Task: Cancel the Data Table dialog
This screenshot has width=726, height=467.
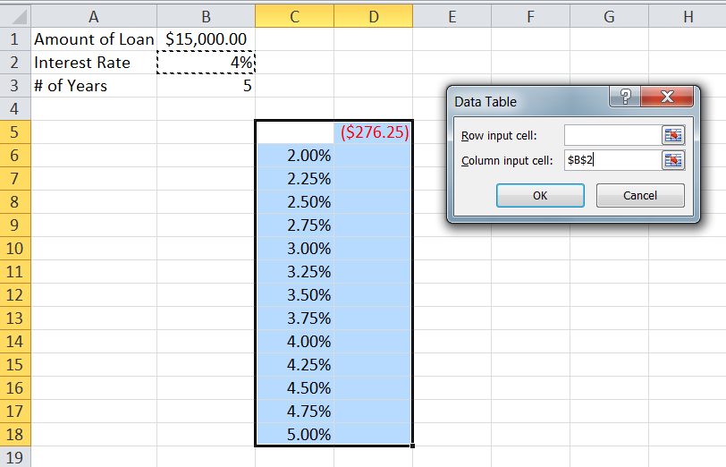Action: click(x=640, y=195)
